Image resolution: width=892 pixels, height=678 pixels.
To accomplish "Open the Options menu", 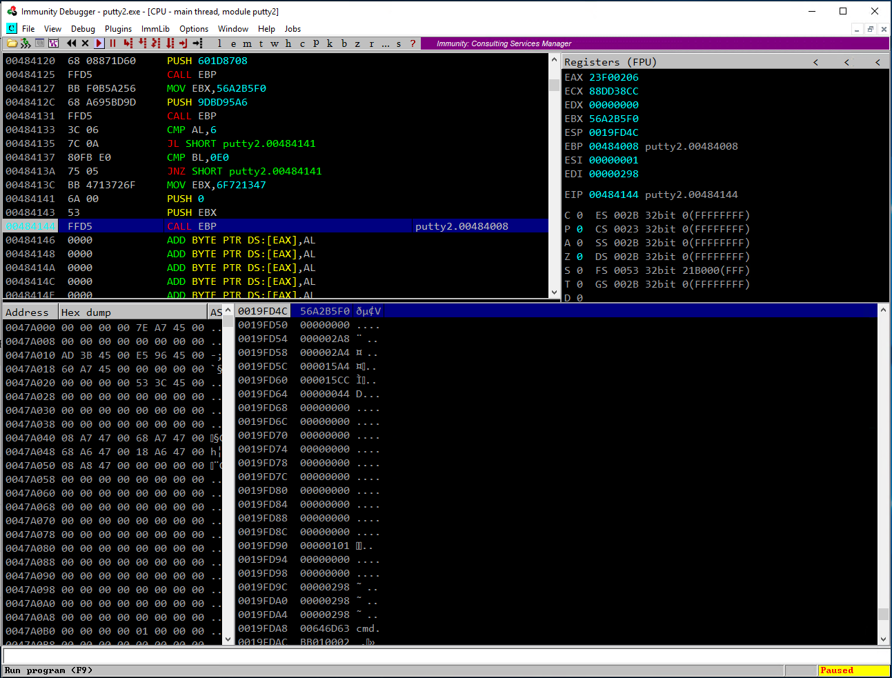I will 194,29.
